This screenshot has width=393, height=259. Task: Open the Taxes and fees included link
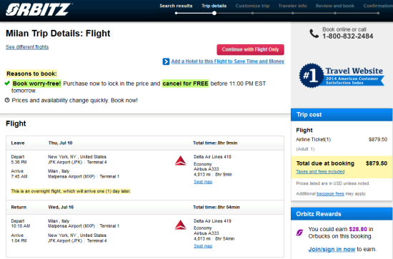(320, 172)
